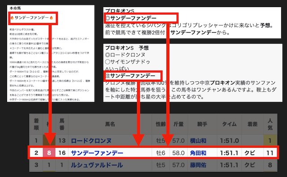Click the 騎手 column header
Screen dimensions: 287x177
pos(202,124)
